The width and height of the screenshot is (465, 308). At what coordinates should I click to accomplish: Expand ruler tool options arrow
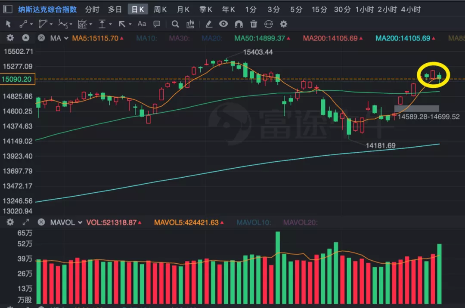click(91, 24)
